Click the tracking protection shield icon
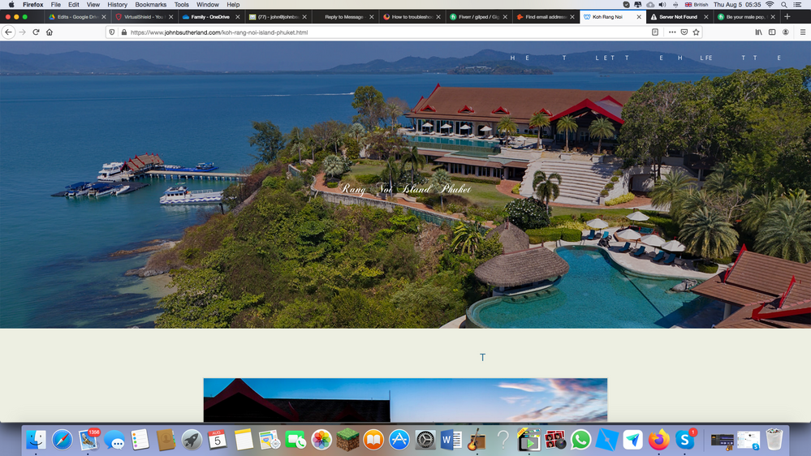Viewport: 811px width, 456px height. [112, 32]
